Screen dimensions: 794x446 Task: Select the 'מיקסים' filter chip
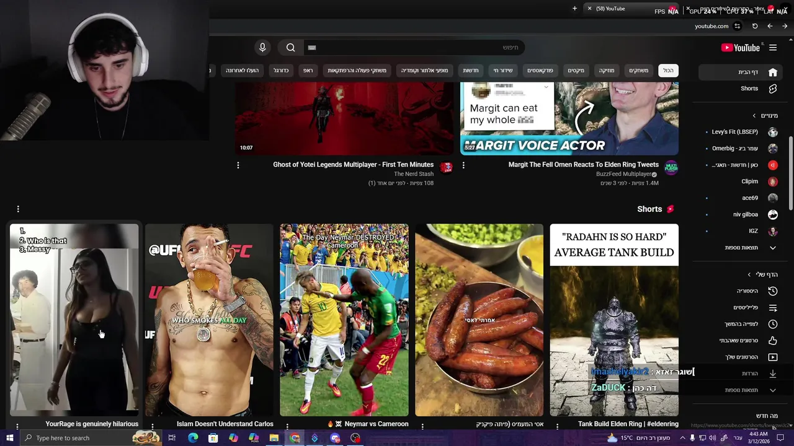576,71
